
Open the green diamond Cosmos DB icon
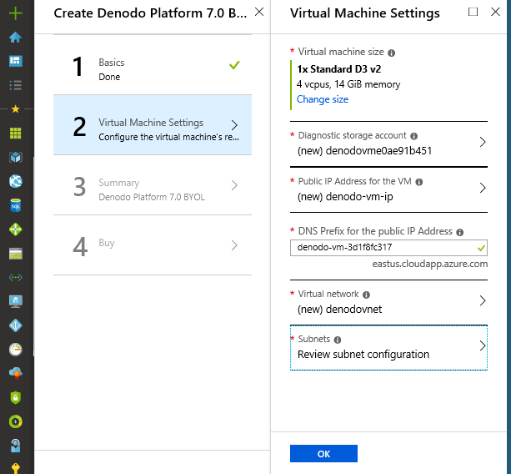tap(15, 229)
